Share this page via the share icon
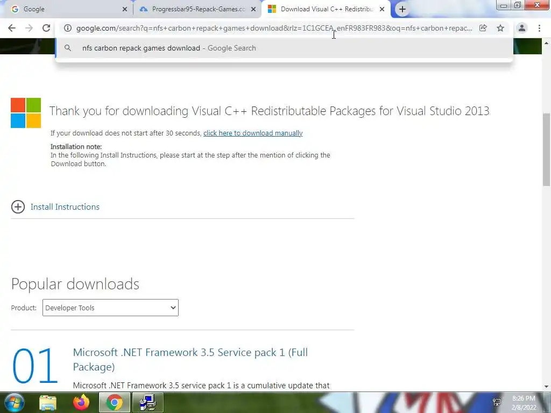Viewport: 551px width, 413px height. pyautogui.click(x=483, y=28)
